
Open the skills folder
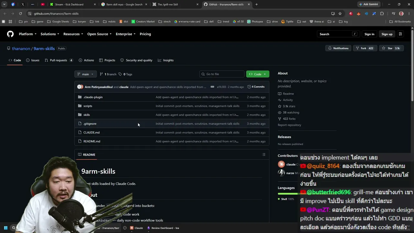click(87, 115)
